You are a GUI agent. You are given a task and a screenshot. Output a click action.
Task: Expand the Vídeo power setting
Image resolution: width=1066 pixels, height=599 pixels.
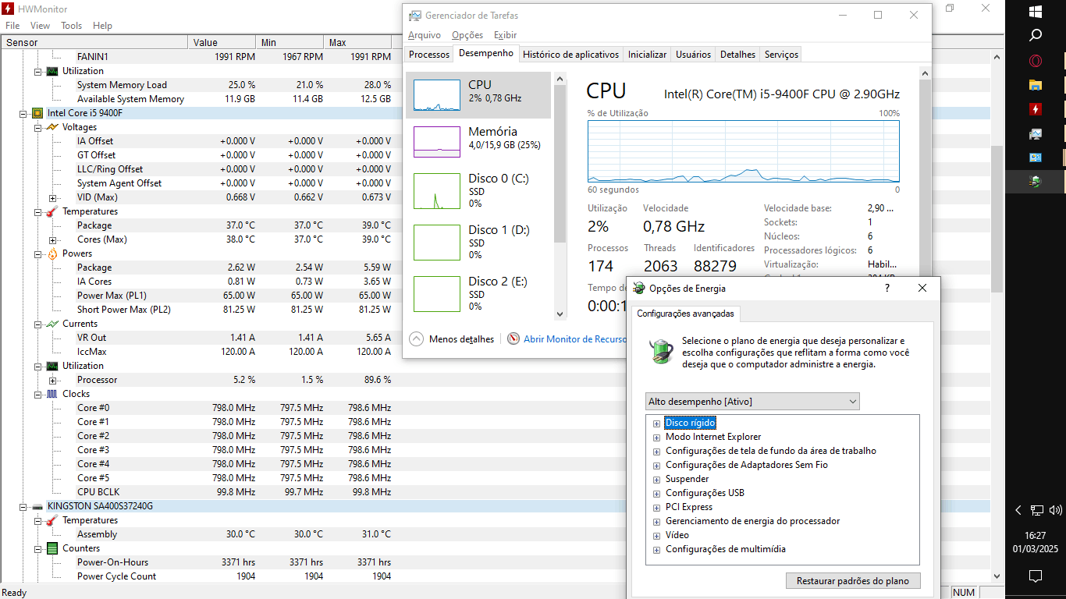click(657, 536)
